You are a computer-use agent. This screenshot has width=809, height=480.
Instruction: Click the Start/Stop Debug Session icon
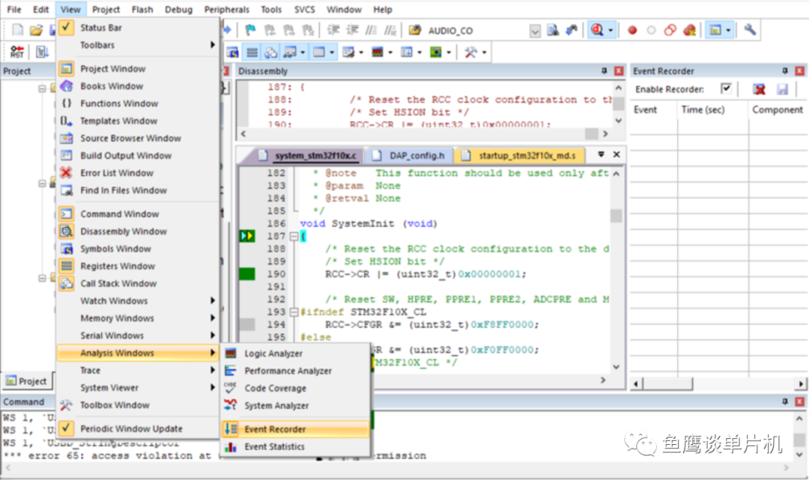click(598, 31)
